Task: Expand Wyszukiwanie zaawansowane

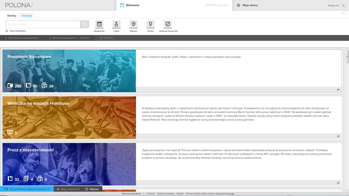Action: pyautogui.click(x=22, y=38)
